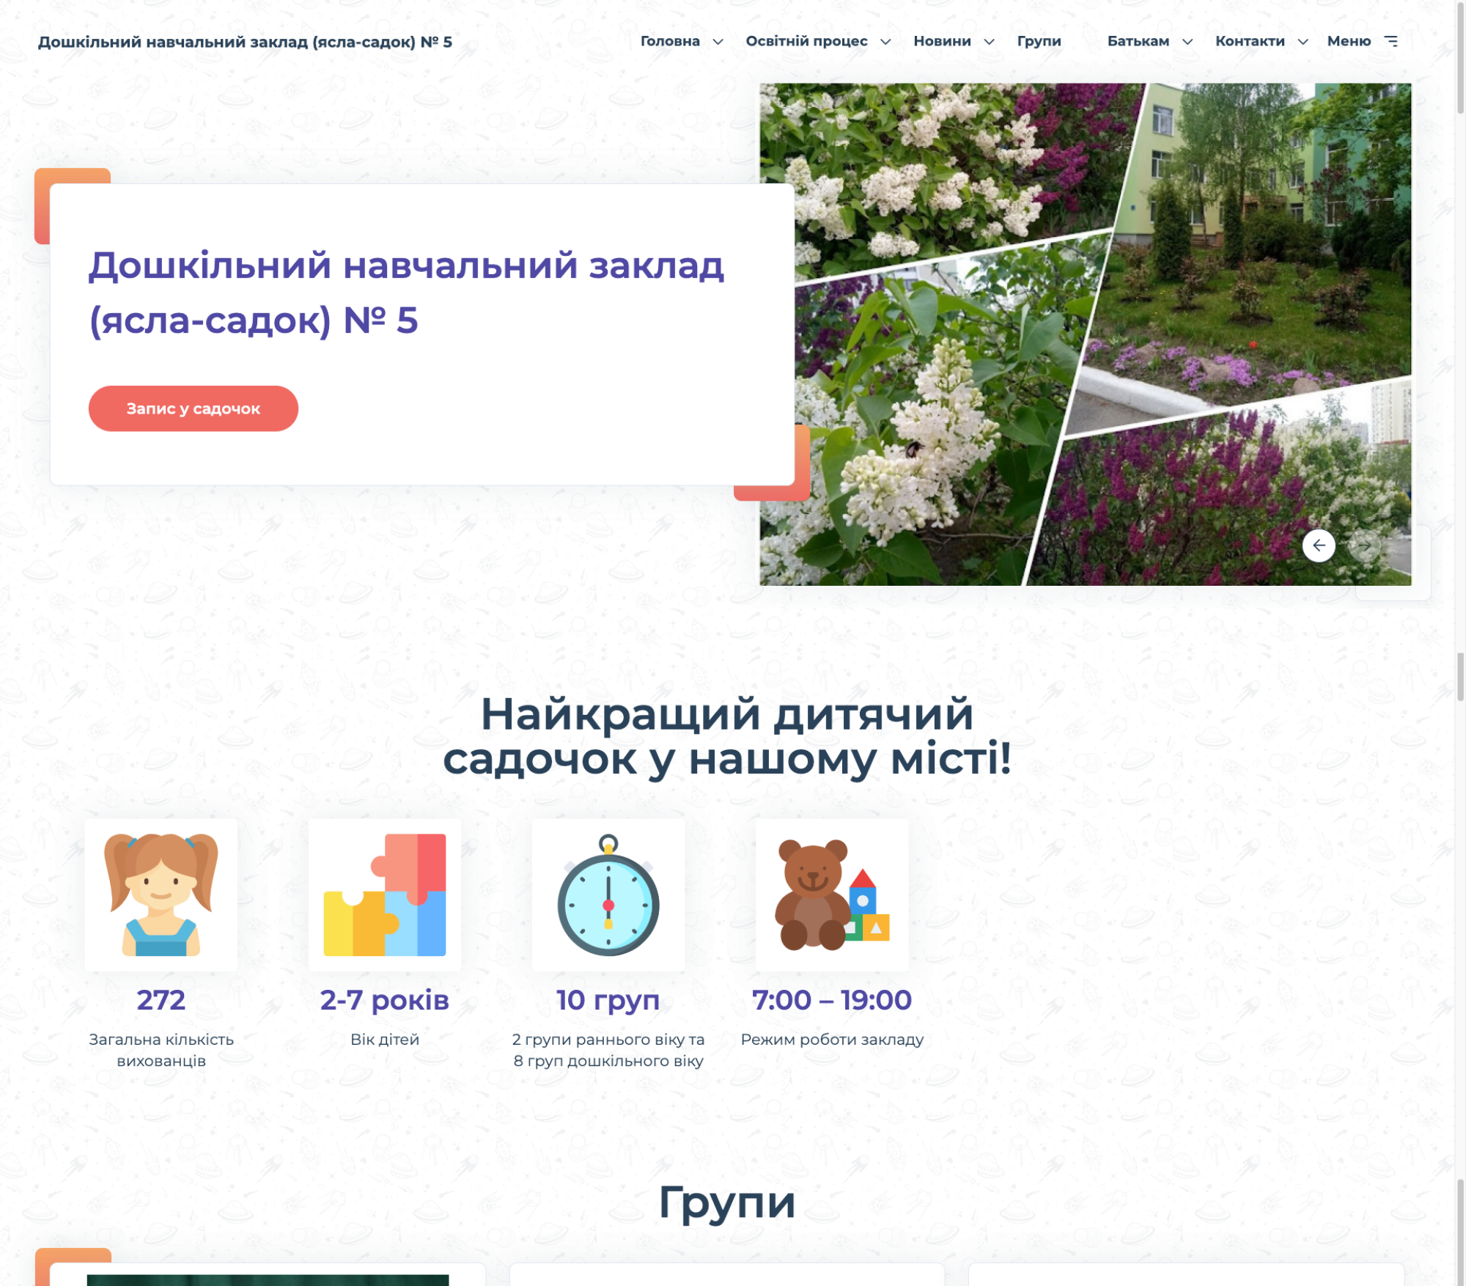The height and width of the screenshot is (1286, 1466).
Task: Open the Меню item in navigation
Action: coord(1349,42)
